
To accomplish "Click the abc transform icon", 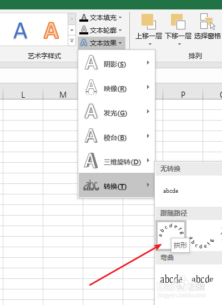I will tap(91, 186).
